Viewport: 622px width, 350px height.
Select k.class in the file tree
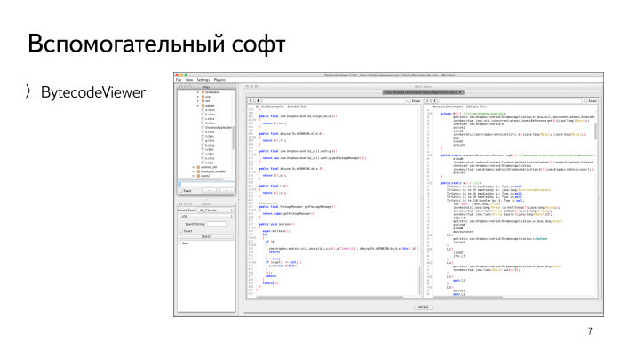[210, 158]
